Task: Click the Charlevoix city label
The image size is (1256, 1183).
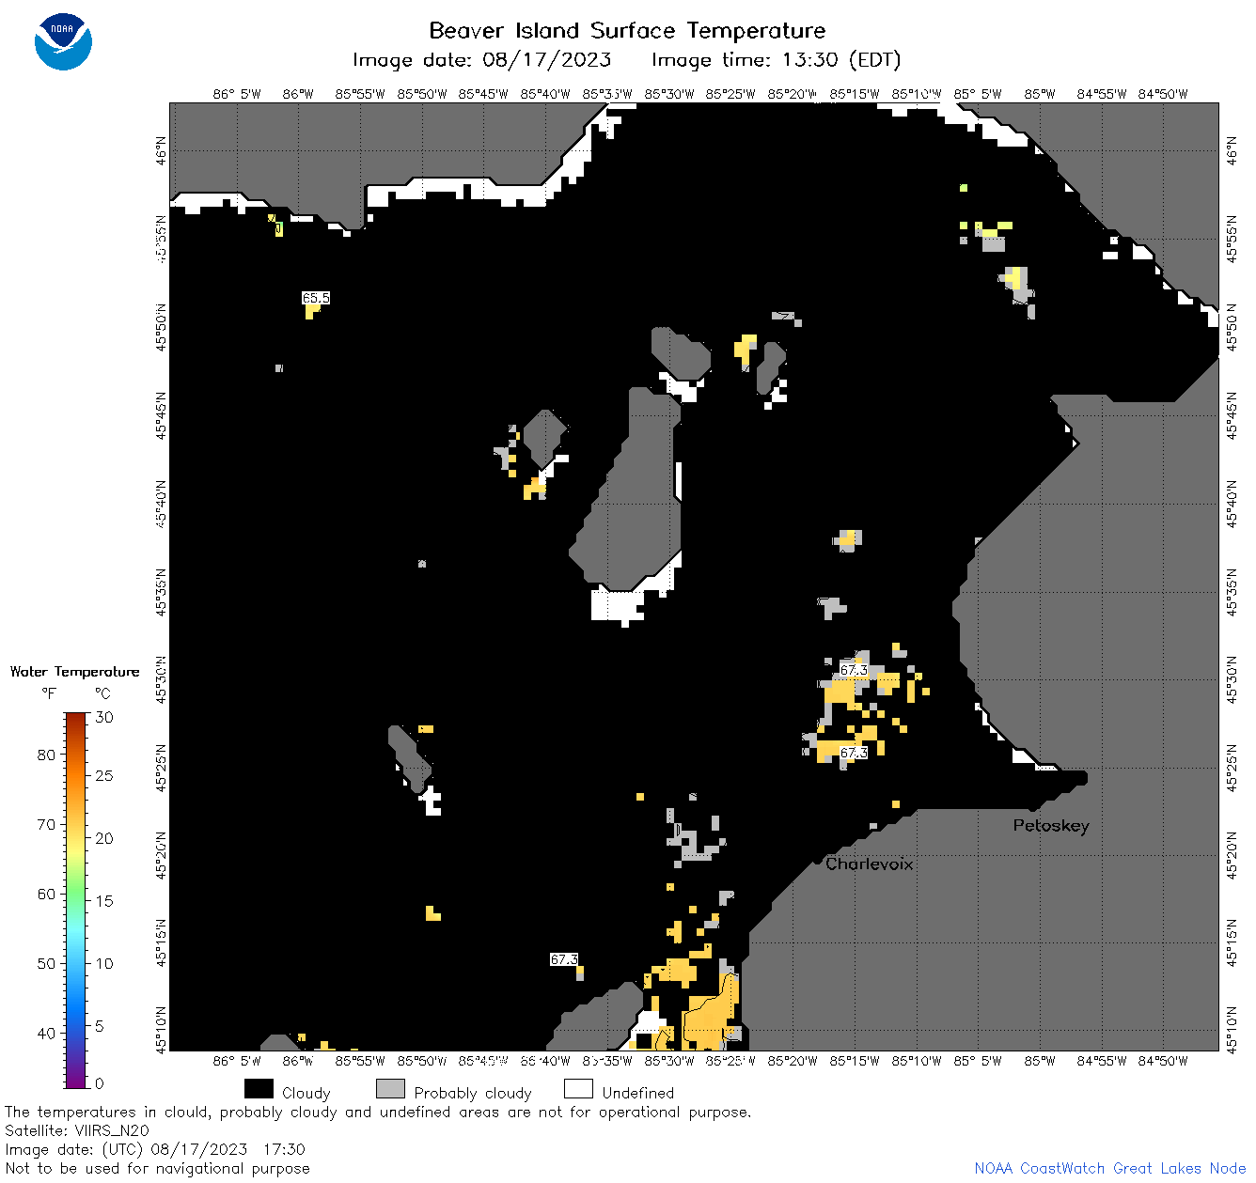Action: coord(870,864)
